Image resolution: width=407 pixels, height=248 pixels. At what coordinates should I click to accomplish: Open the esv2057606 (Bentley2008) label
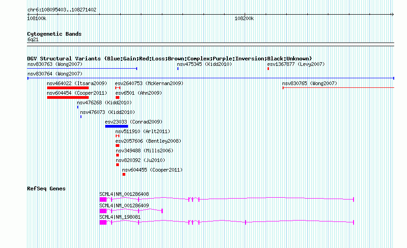point(148,141)
